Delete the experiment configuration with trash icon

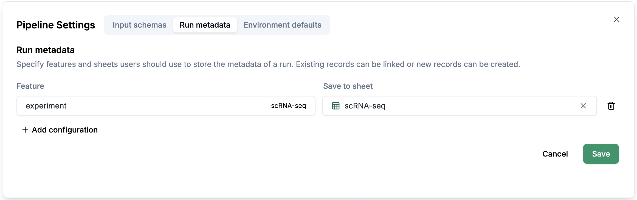(x=611, y=106)
